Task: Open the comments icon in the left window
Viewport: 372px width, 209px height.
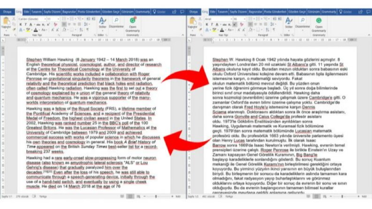Action: click(182, 12)
